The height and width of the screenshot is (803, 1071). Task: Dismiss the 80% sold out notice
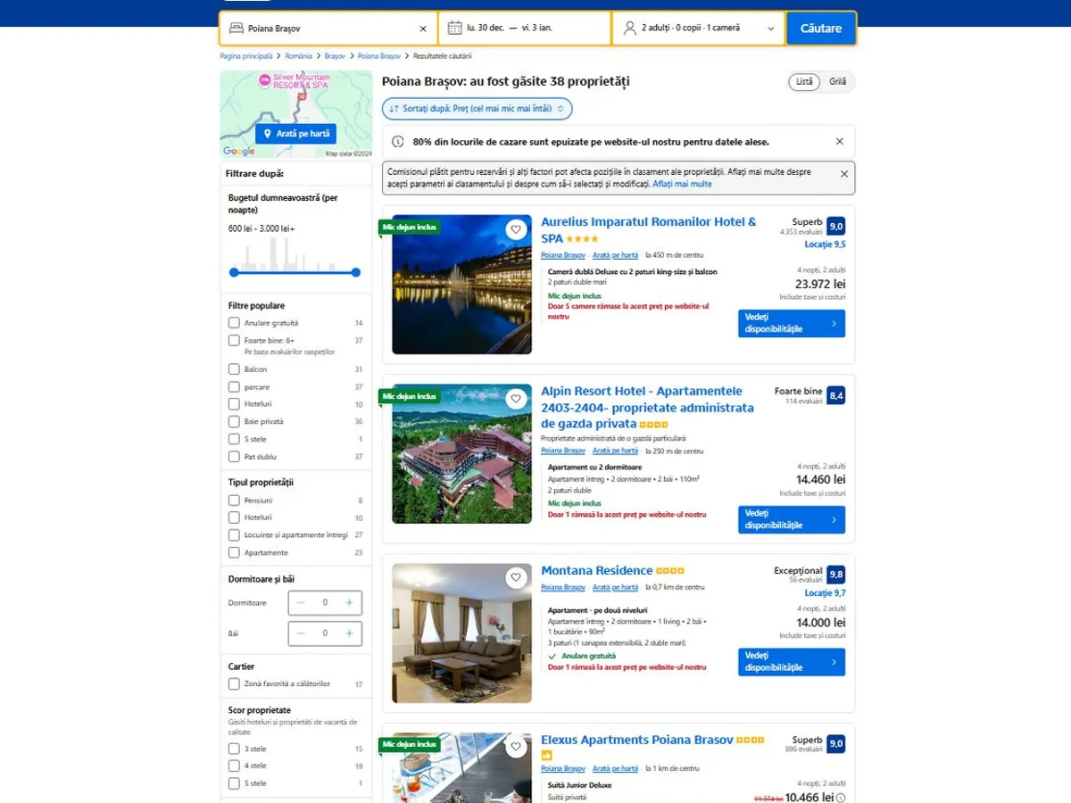[839, 142]
